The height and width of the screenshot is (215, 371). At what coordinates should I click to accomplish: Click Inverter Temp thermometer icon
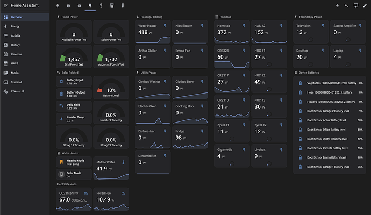[61, 119]
